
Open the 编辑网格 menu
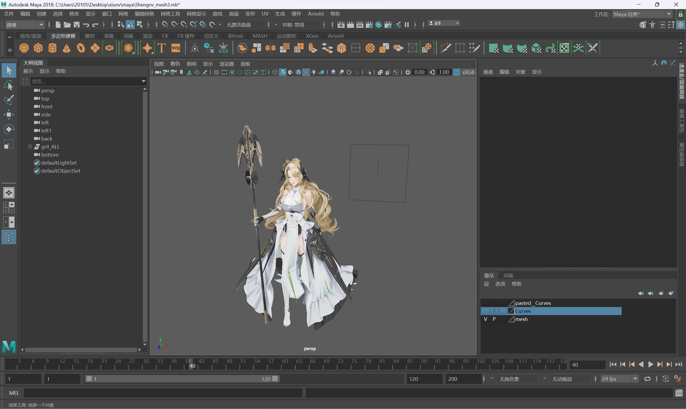(x=144, y=14)
